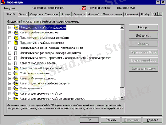Click the Добавить... button
Viewport: 166px width, 125px height.
143,36
